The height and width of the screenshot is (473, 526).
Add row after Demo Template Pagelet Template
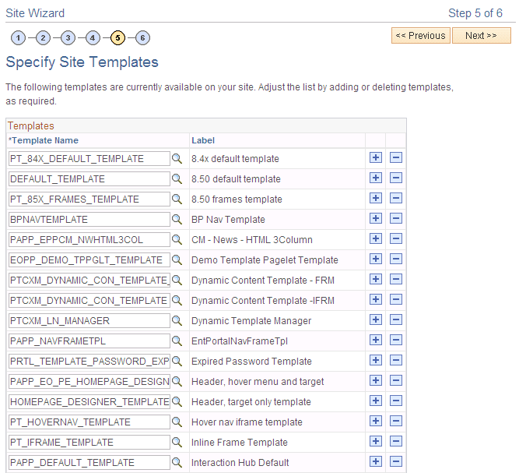click(376, 259)
